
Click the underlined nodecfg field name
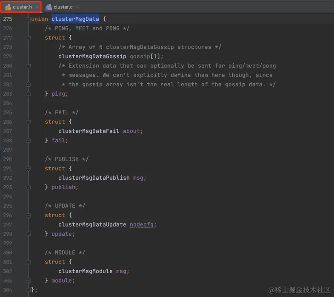tap(141, 225)
